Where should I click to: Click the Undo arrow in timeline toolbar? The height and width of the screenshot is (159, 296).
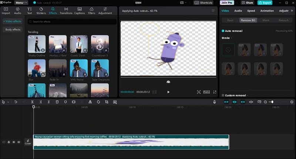[16, 102]
